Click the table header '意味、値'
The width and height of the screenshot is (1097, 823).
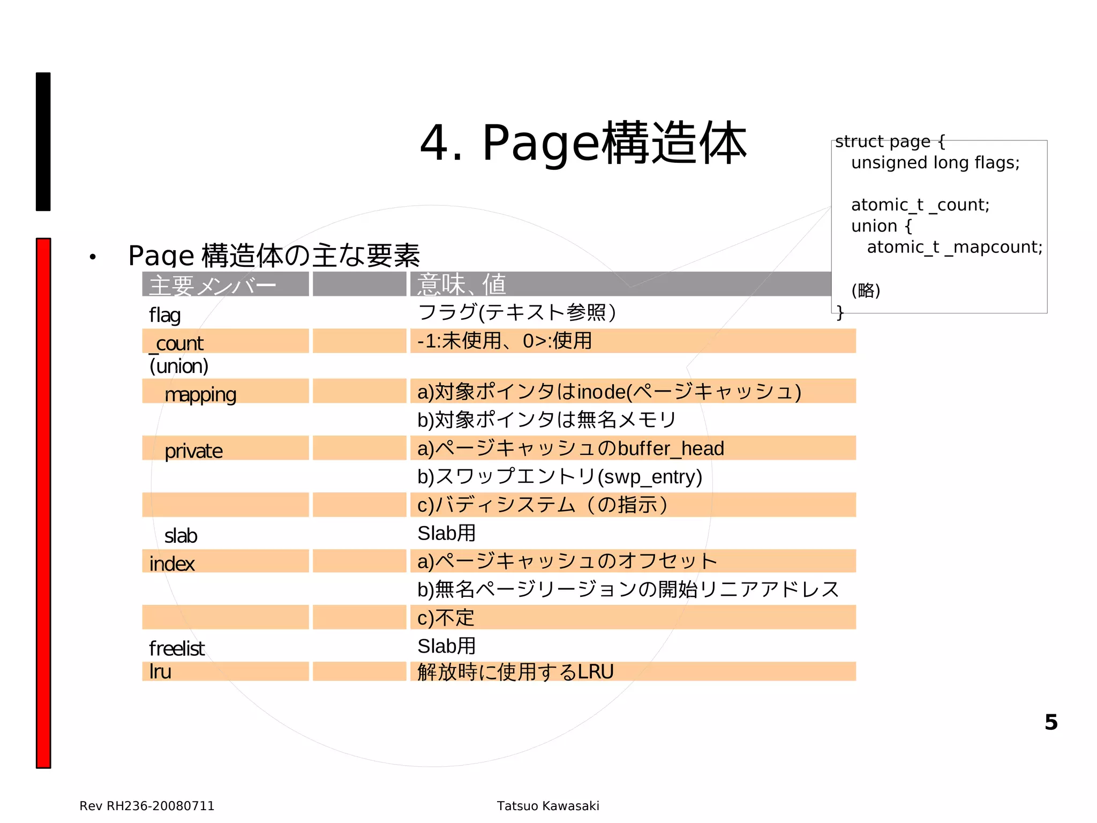point(461,284)
